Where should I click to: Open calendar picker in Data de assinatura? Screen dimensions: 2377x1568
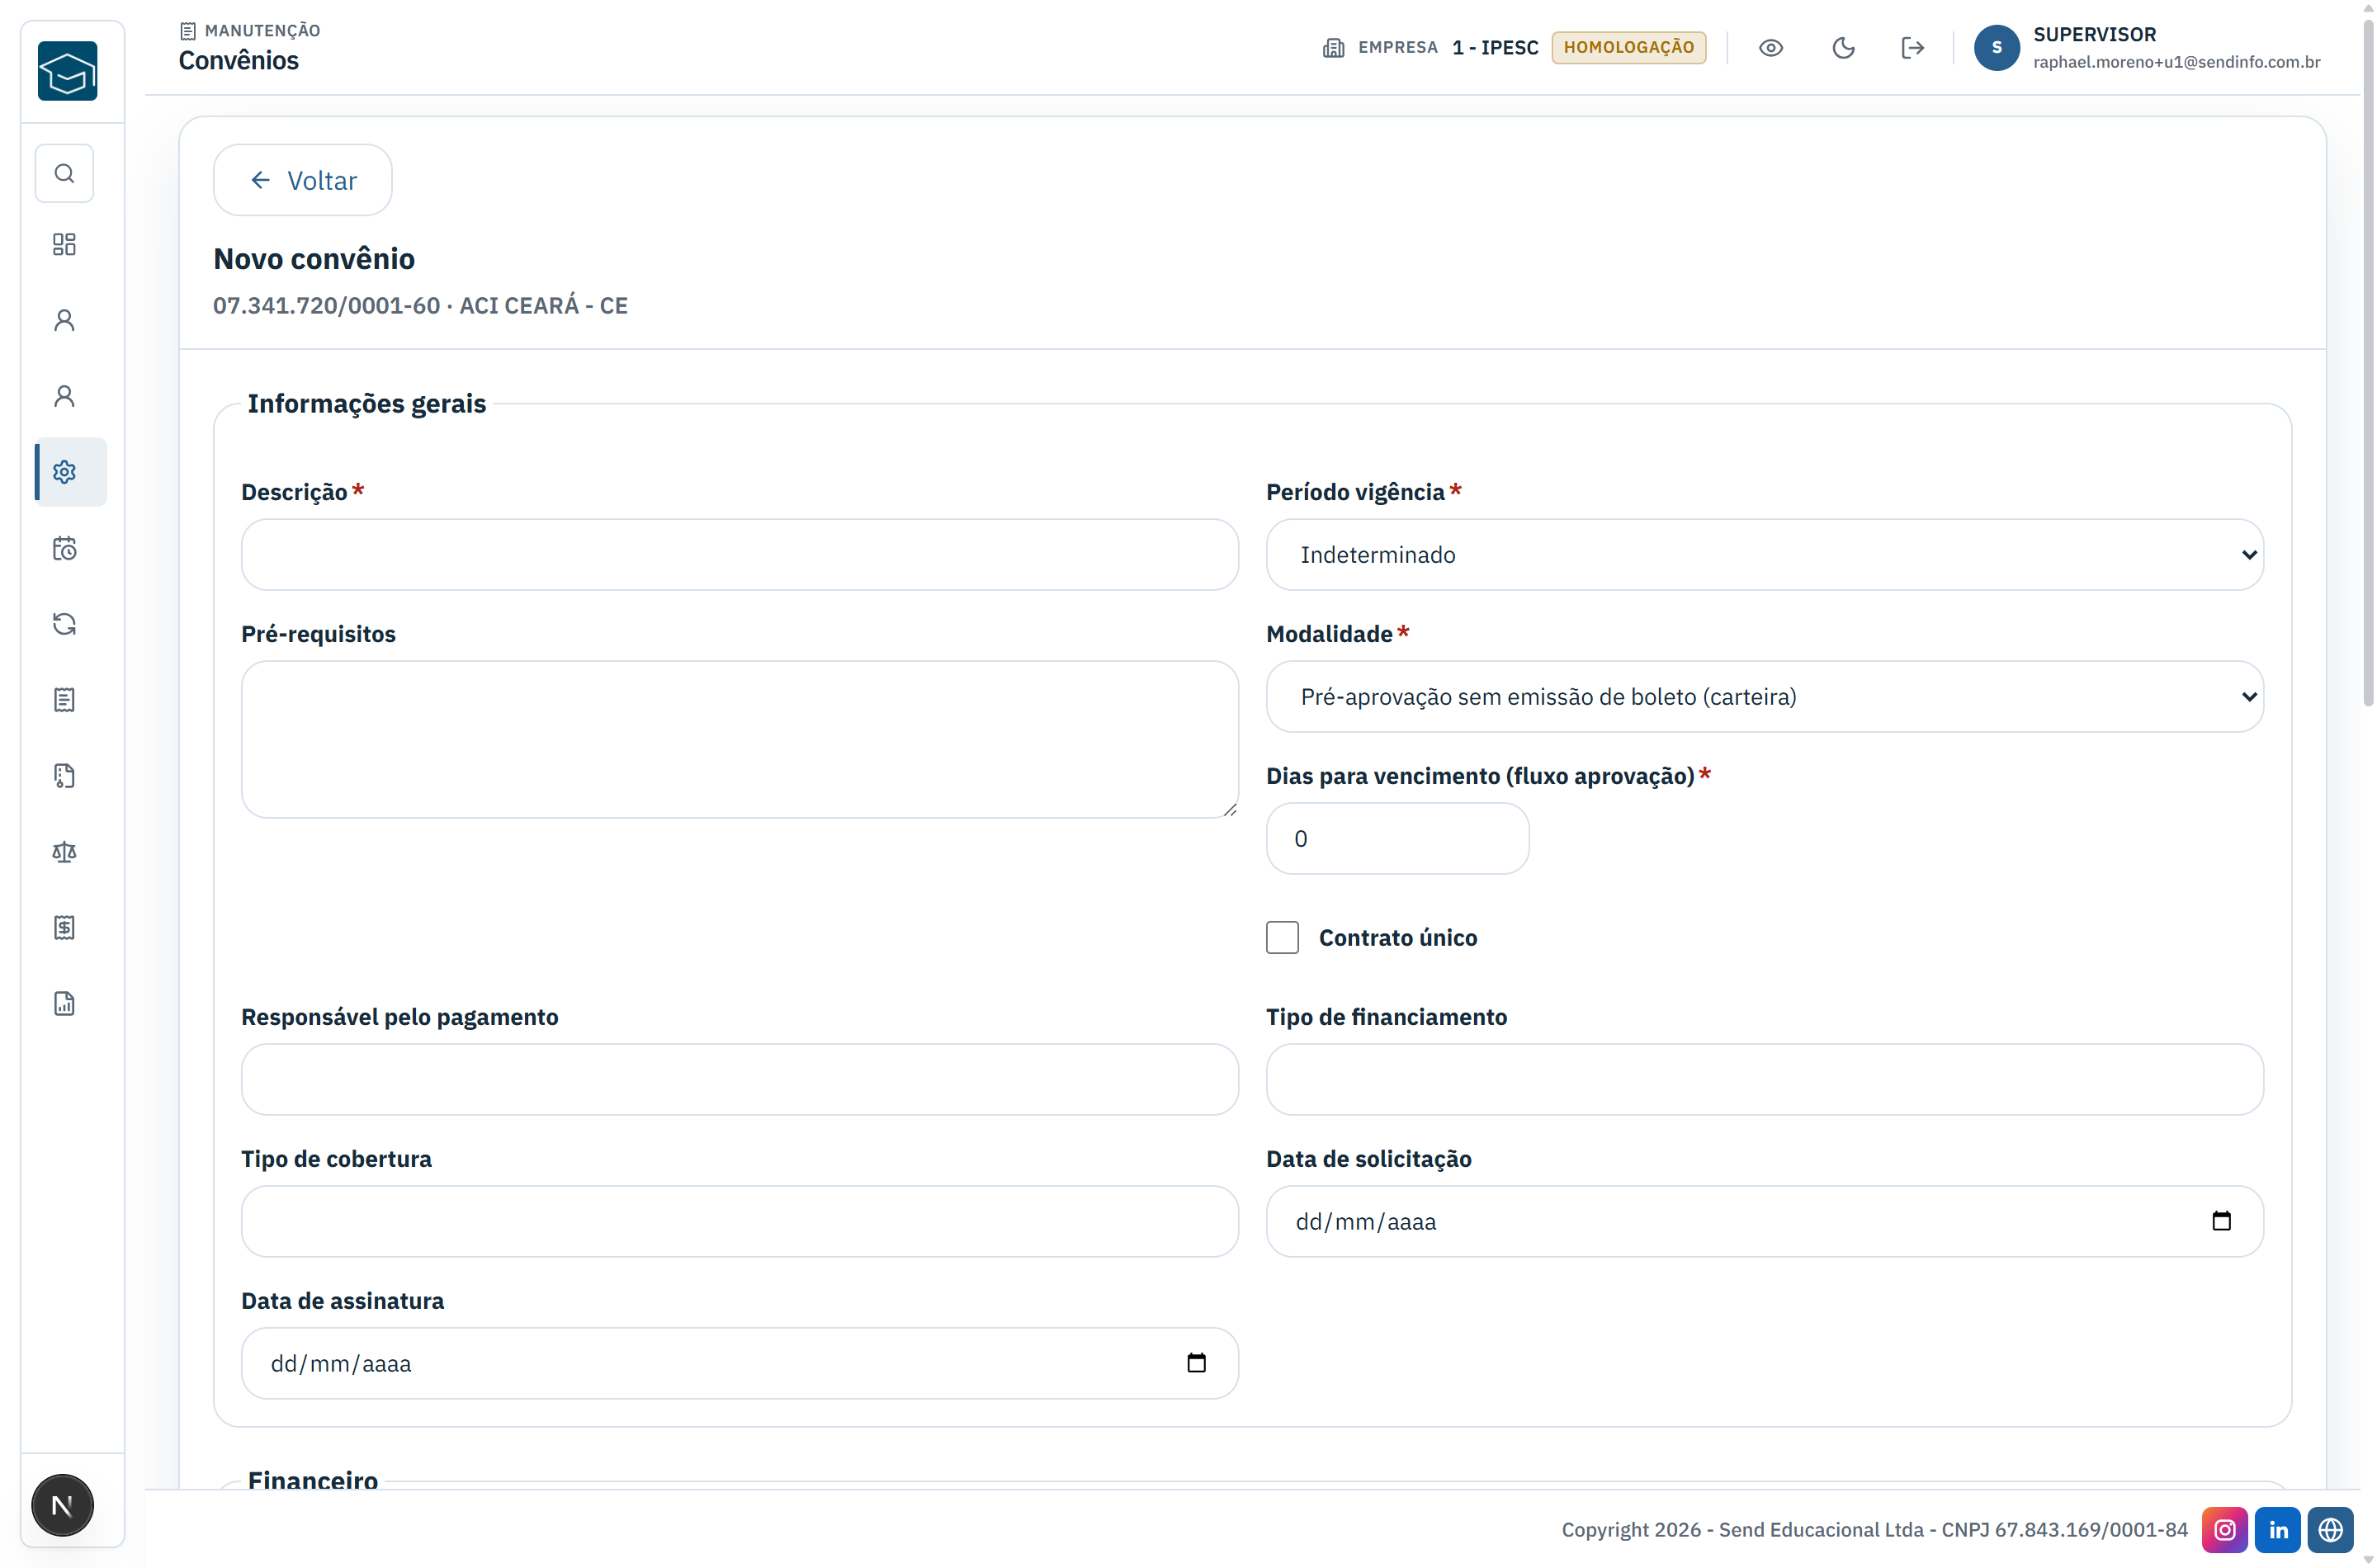click(1196, 1363)
